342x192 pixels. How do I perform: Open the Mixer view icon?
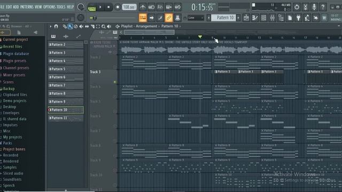click(272, 18)
